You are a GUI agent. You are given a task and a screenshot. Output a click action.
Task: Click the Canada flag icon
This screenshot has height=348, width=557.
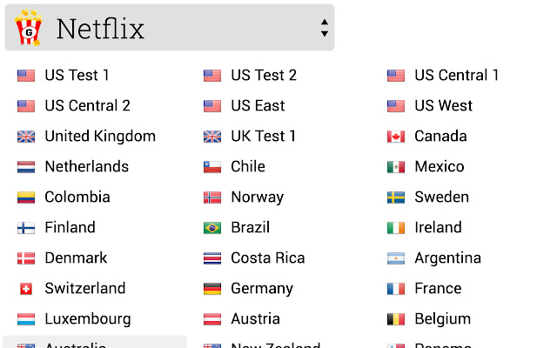[x=396, y=137]
